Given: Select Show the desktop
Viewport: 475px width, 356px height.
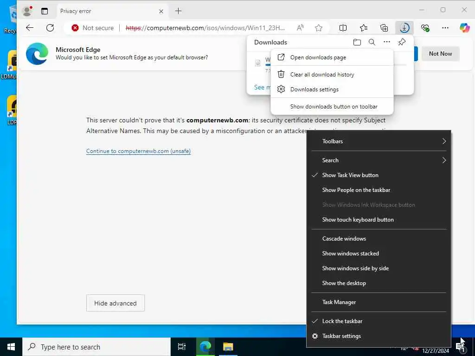Looking at the screenshot, I should (x=379, y=283).
